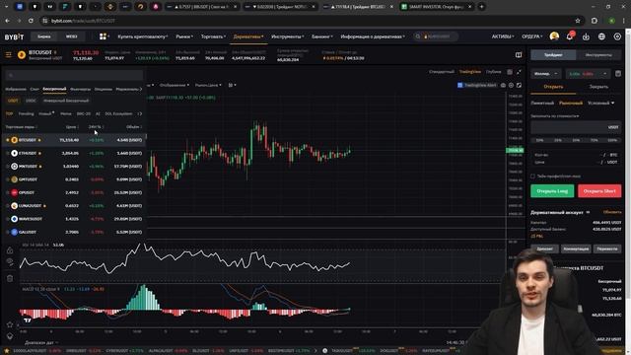Image resolution: width=631 pixels, height=355 pixels.
Task: Set order size slider to 25%
Action: pyautogui.click(x=558, y=140)
